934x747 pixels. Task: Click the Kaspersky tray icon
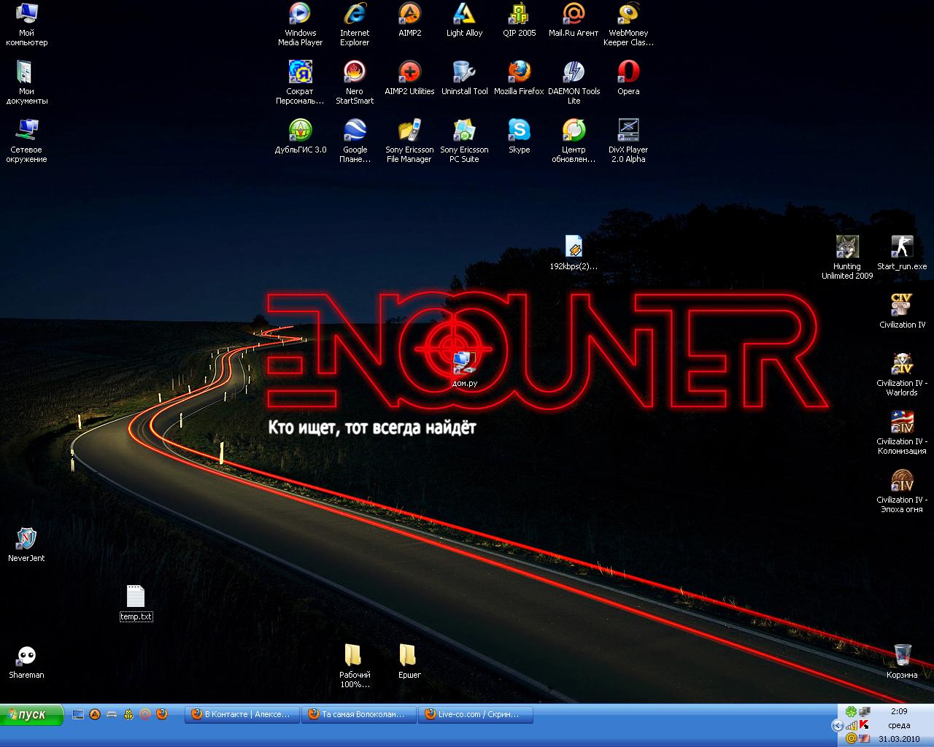(x=865, y=725)
